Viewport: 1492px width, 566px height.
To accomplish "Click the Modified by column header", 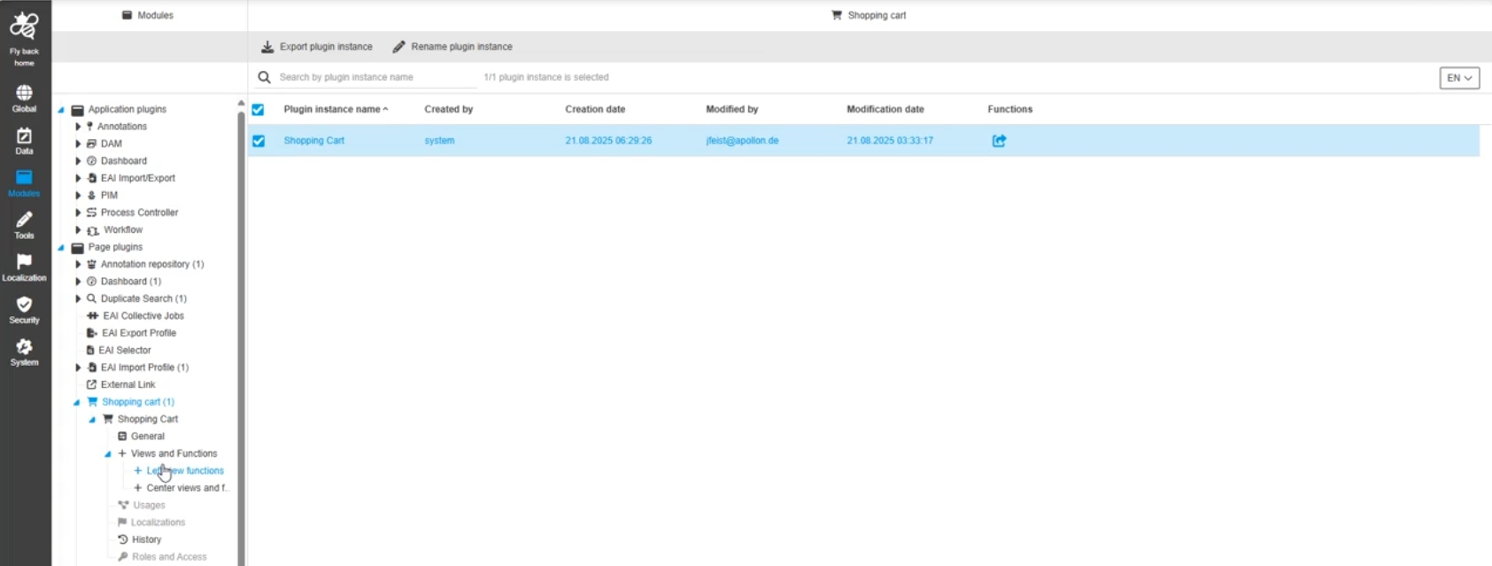I will [x=732, y=110].
